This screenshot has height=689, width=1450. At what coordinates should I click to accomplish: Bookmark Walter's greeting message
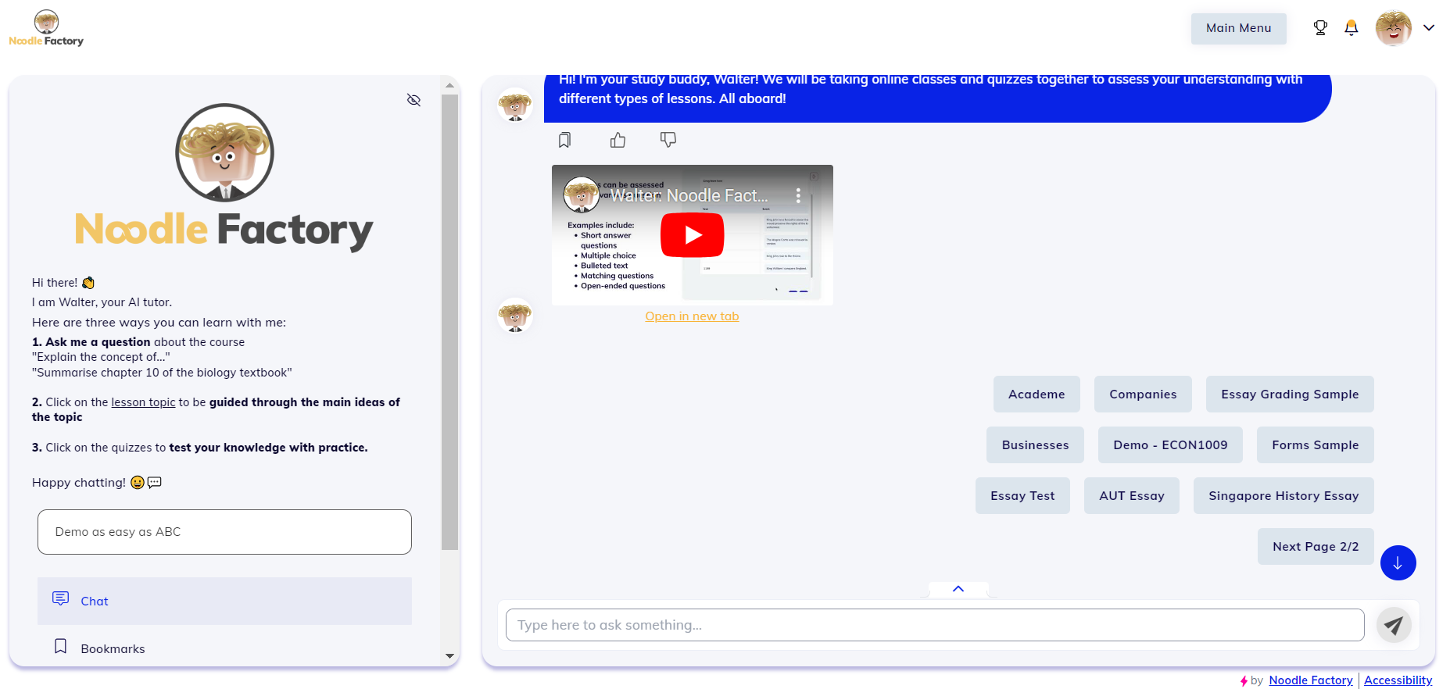coord(564,140)
